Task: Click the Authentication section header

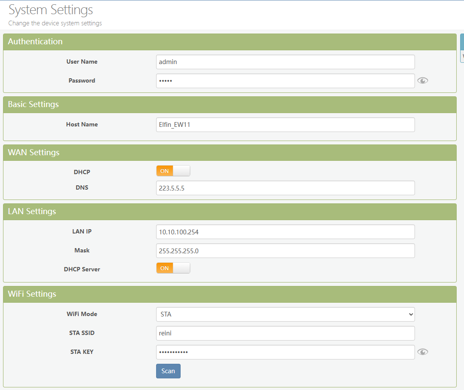Action: (35, 42)
